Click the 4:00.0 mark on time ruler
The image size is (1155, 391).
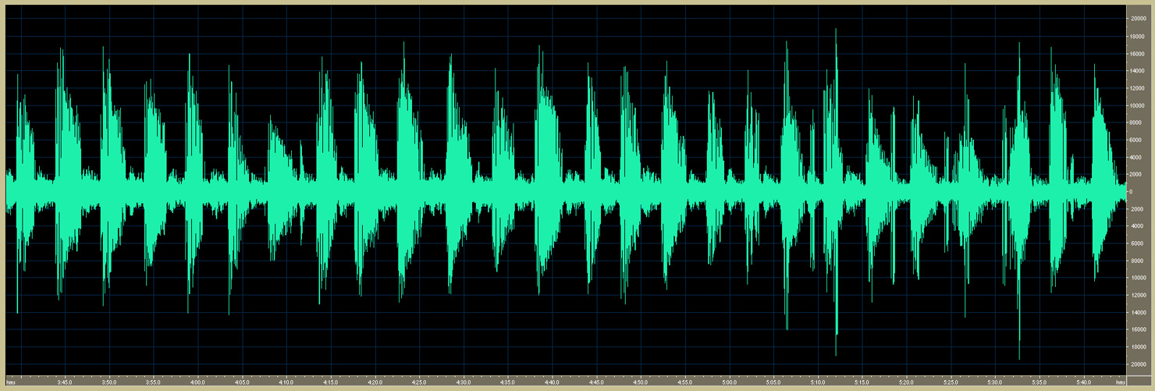tap(197, 382)
